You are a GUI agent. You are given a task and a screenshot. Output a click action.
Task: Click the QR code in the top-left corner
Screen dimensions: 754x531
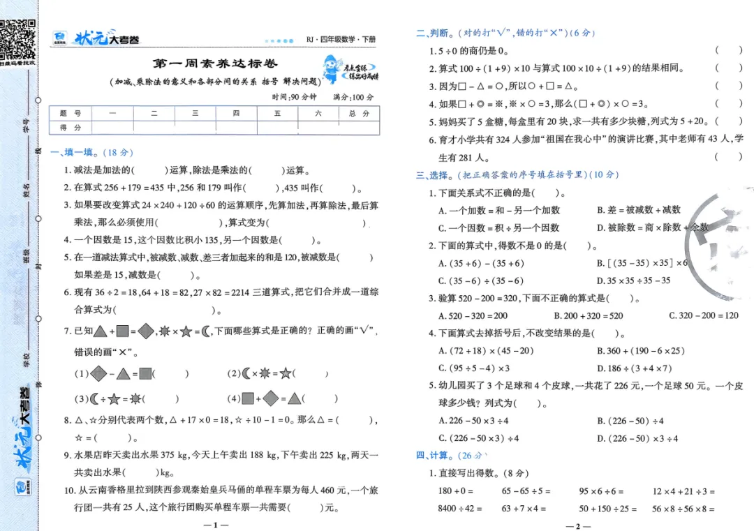coord(17,39)
